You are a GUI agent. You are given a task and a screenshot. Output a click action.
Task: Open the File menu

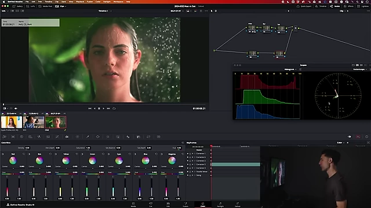coord(27,2)
